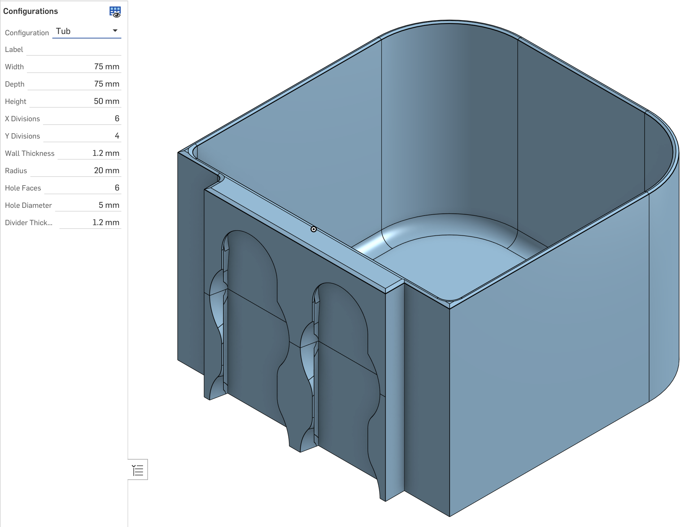This screenshot has width=699, height=527.
Task: Select the circular point marker on the tub
Action: pyautogui.click(x=314, y=229)
